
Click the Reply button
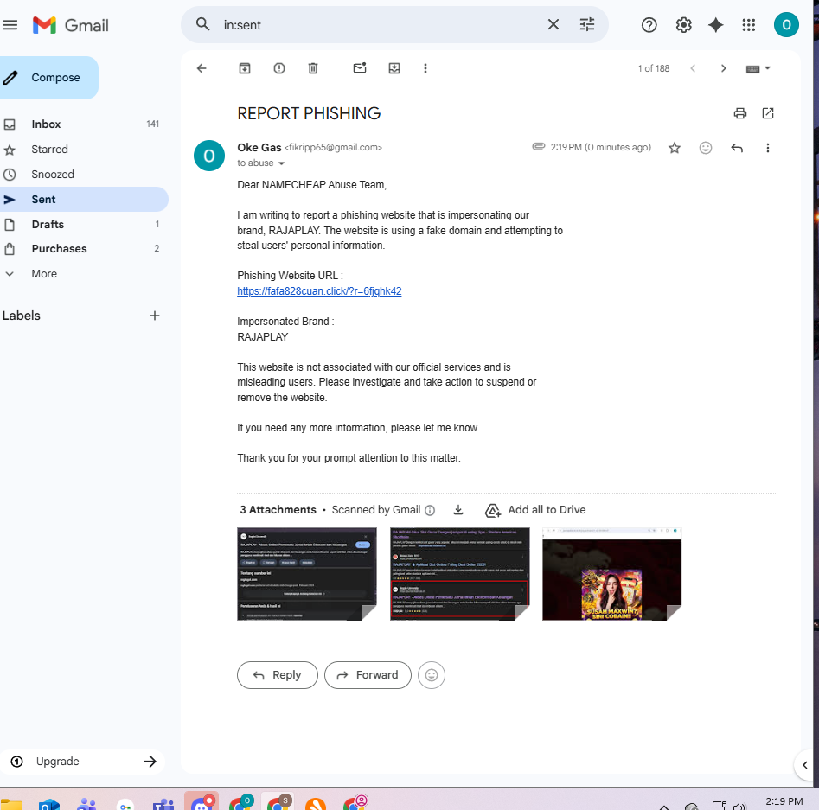pyautogui.click(x=278, y=675)
